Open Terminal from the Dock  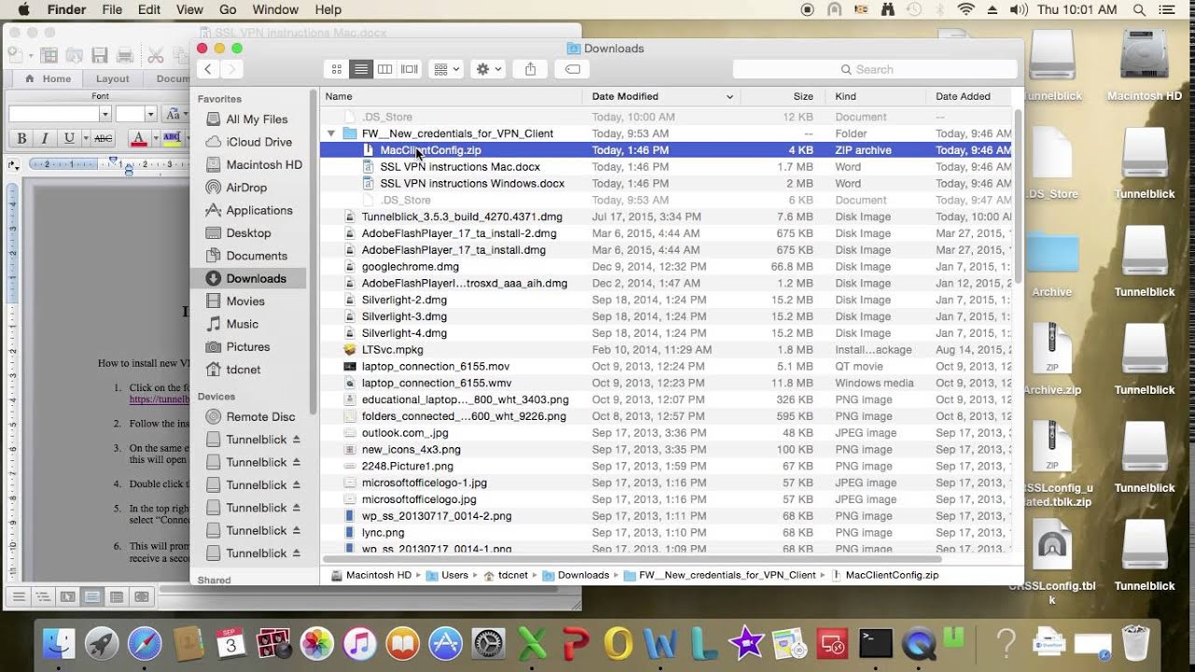[x=877, y=642]
